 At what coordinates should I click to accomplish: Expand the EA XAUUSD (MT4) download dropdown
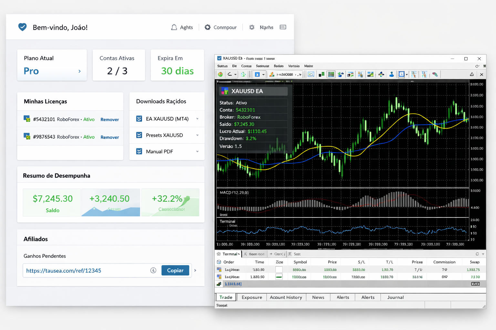[x=198, y=119]
